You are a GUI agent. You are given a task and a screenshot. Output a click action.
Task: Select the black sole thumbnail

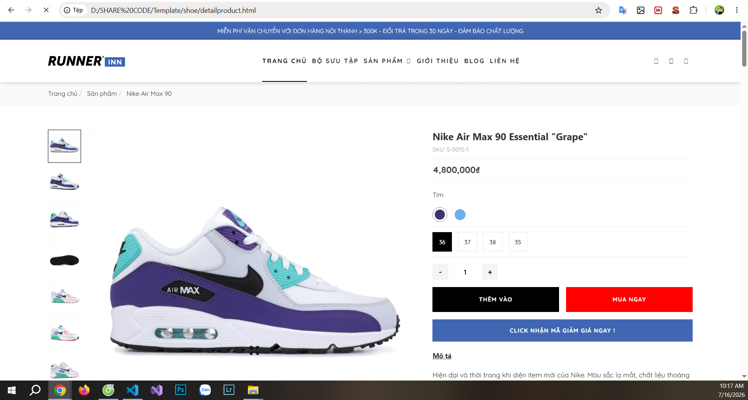coord(64,259)
